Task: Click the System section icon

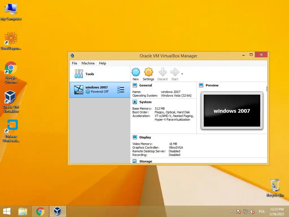Action: [135, 102]
